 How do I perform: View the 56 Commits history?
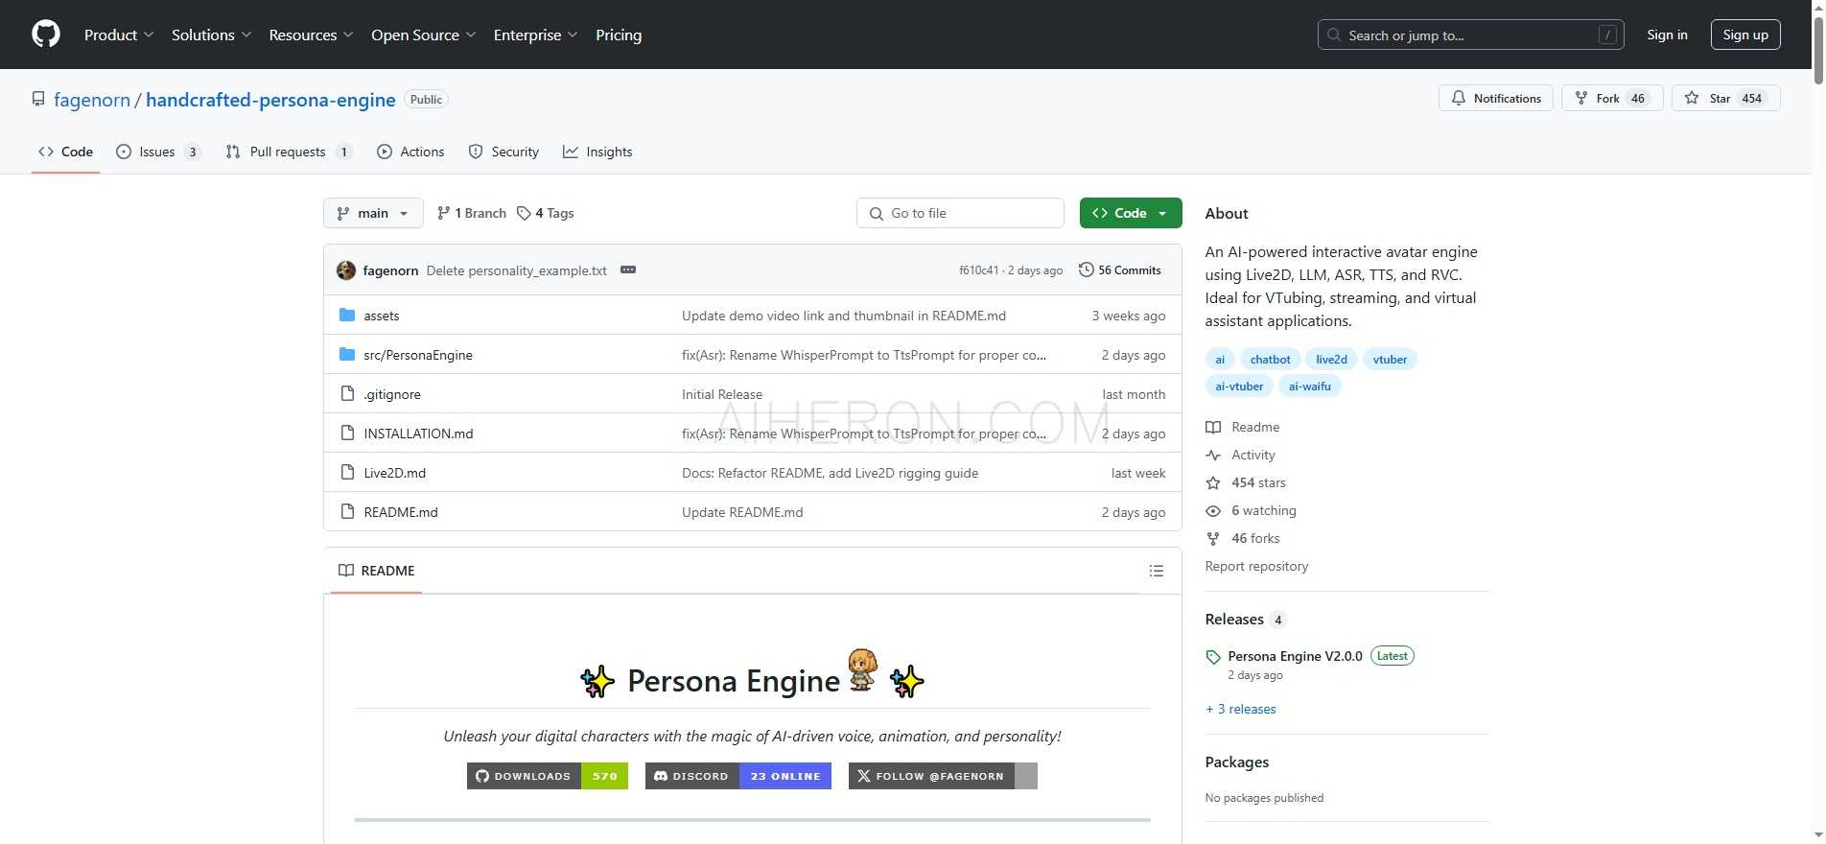tap(1119, 270)
